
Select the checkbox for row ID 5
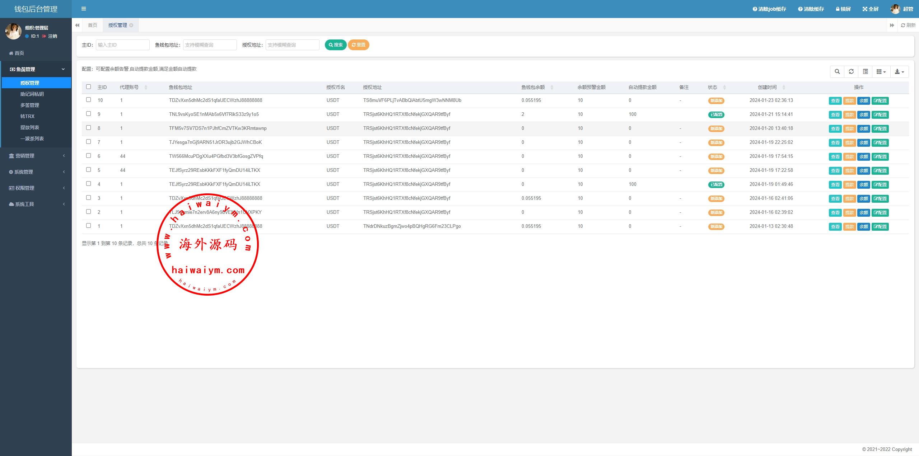[89, 170]
